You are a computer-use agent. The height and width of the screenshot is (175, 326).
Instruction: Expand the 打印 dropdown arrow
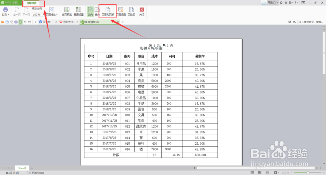[8, 15]
